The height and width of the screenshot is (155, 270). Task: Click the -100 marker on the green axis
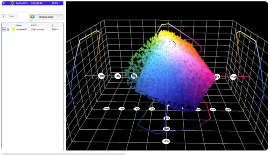pos(101,76)
